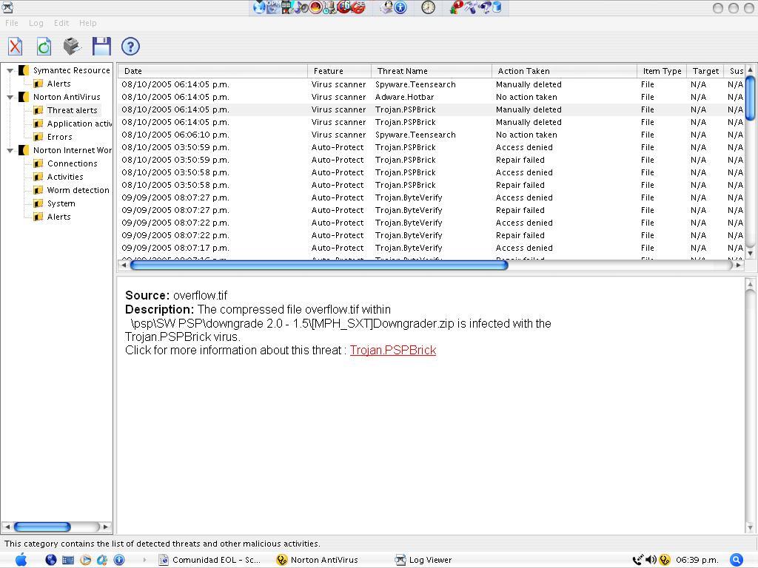758x568 pixels.
Task: Select the Errors tree item
Action: pyautogui.click(x=59, y=137)
